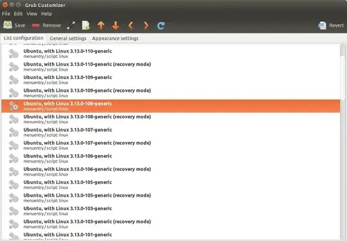
Task: Select "Ubuntu, with Linux 3.13.0-103-generic" entry text
Action: click(67, 208)
